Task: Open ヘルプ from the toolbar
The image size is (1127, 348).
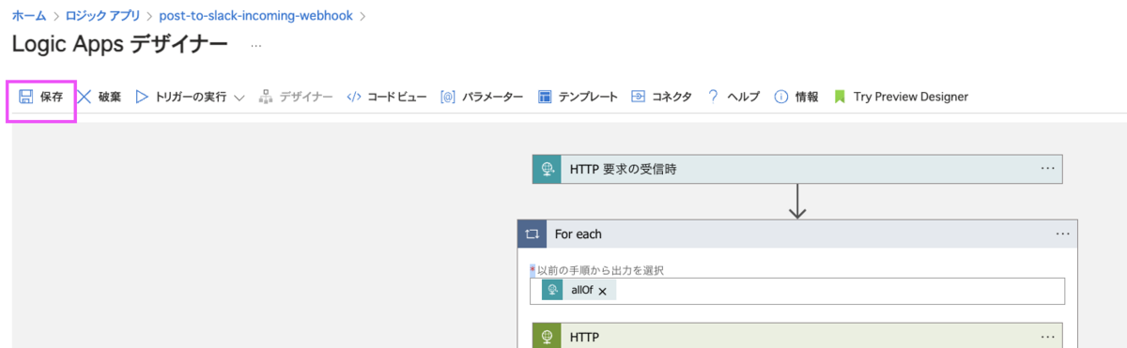Action: 743,97
